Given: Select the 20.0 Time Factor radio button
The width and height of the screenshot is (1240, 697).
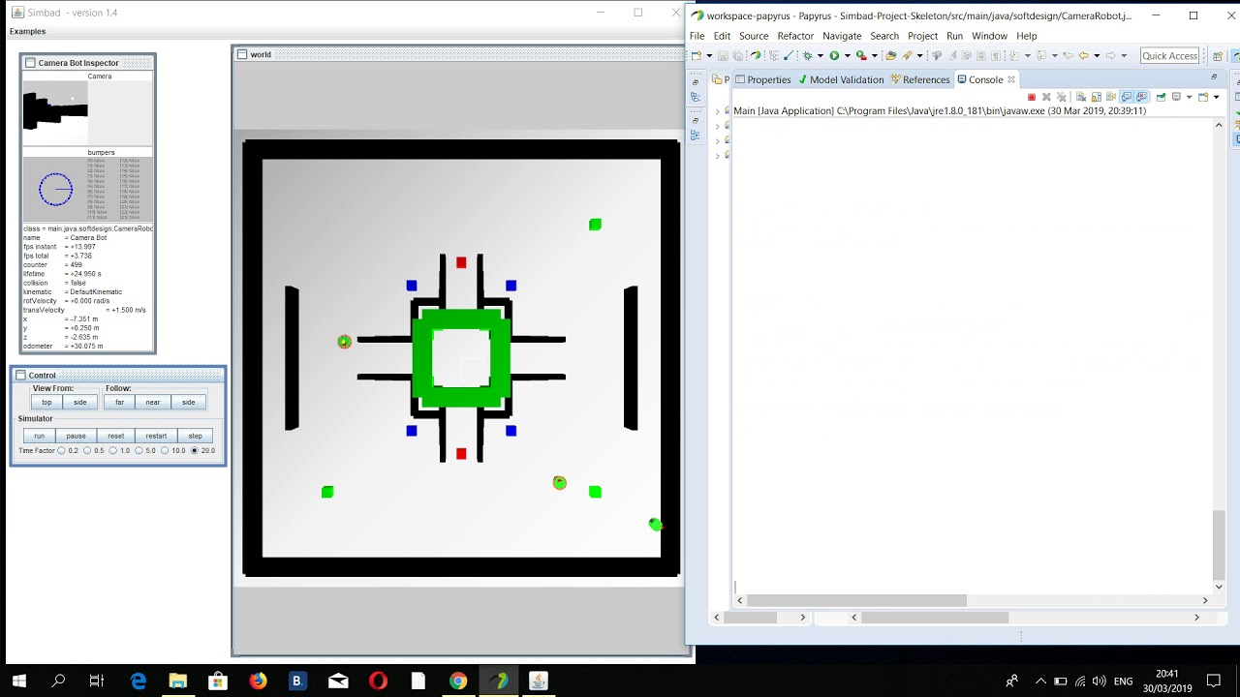Looking at the screenshot, I should (x=194, y=451).
